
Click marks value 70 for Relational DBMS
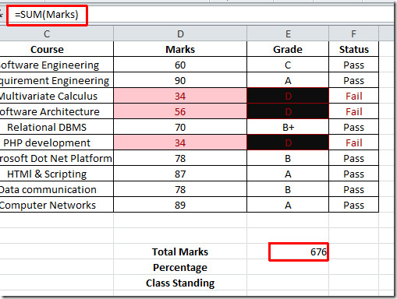coord(180,127)
